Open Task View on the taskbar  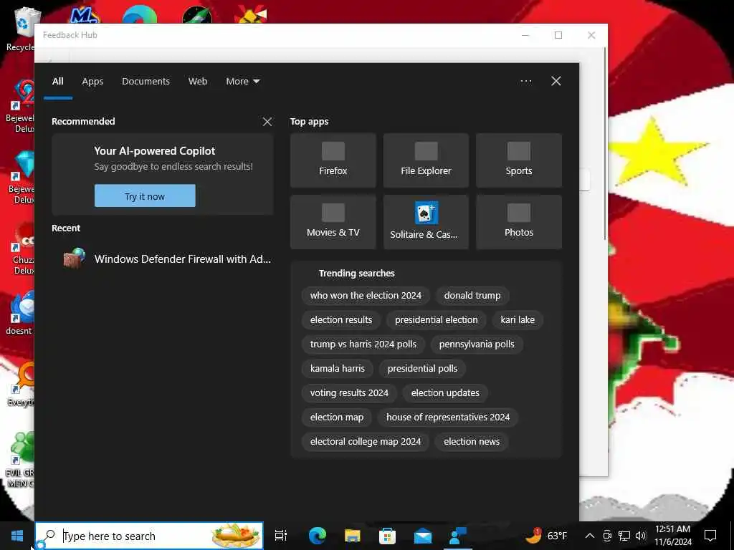coord(281,536)
